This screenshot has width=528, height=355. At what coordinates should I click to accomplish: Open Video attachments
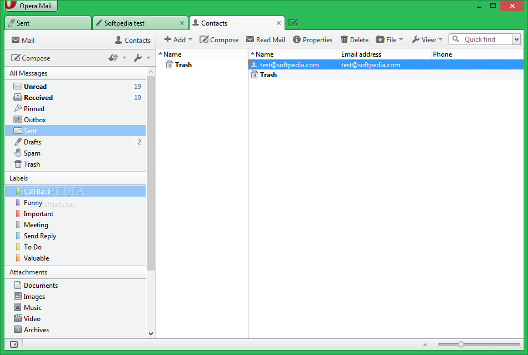point(76,319)
